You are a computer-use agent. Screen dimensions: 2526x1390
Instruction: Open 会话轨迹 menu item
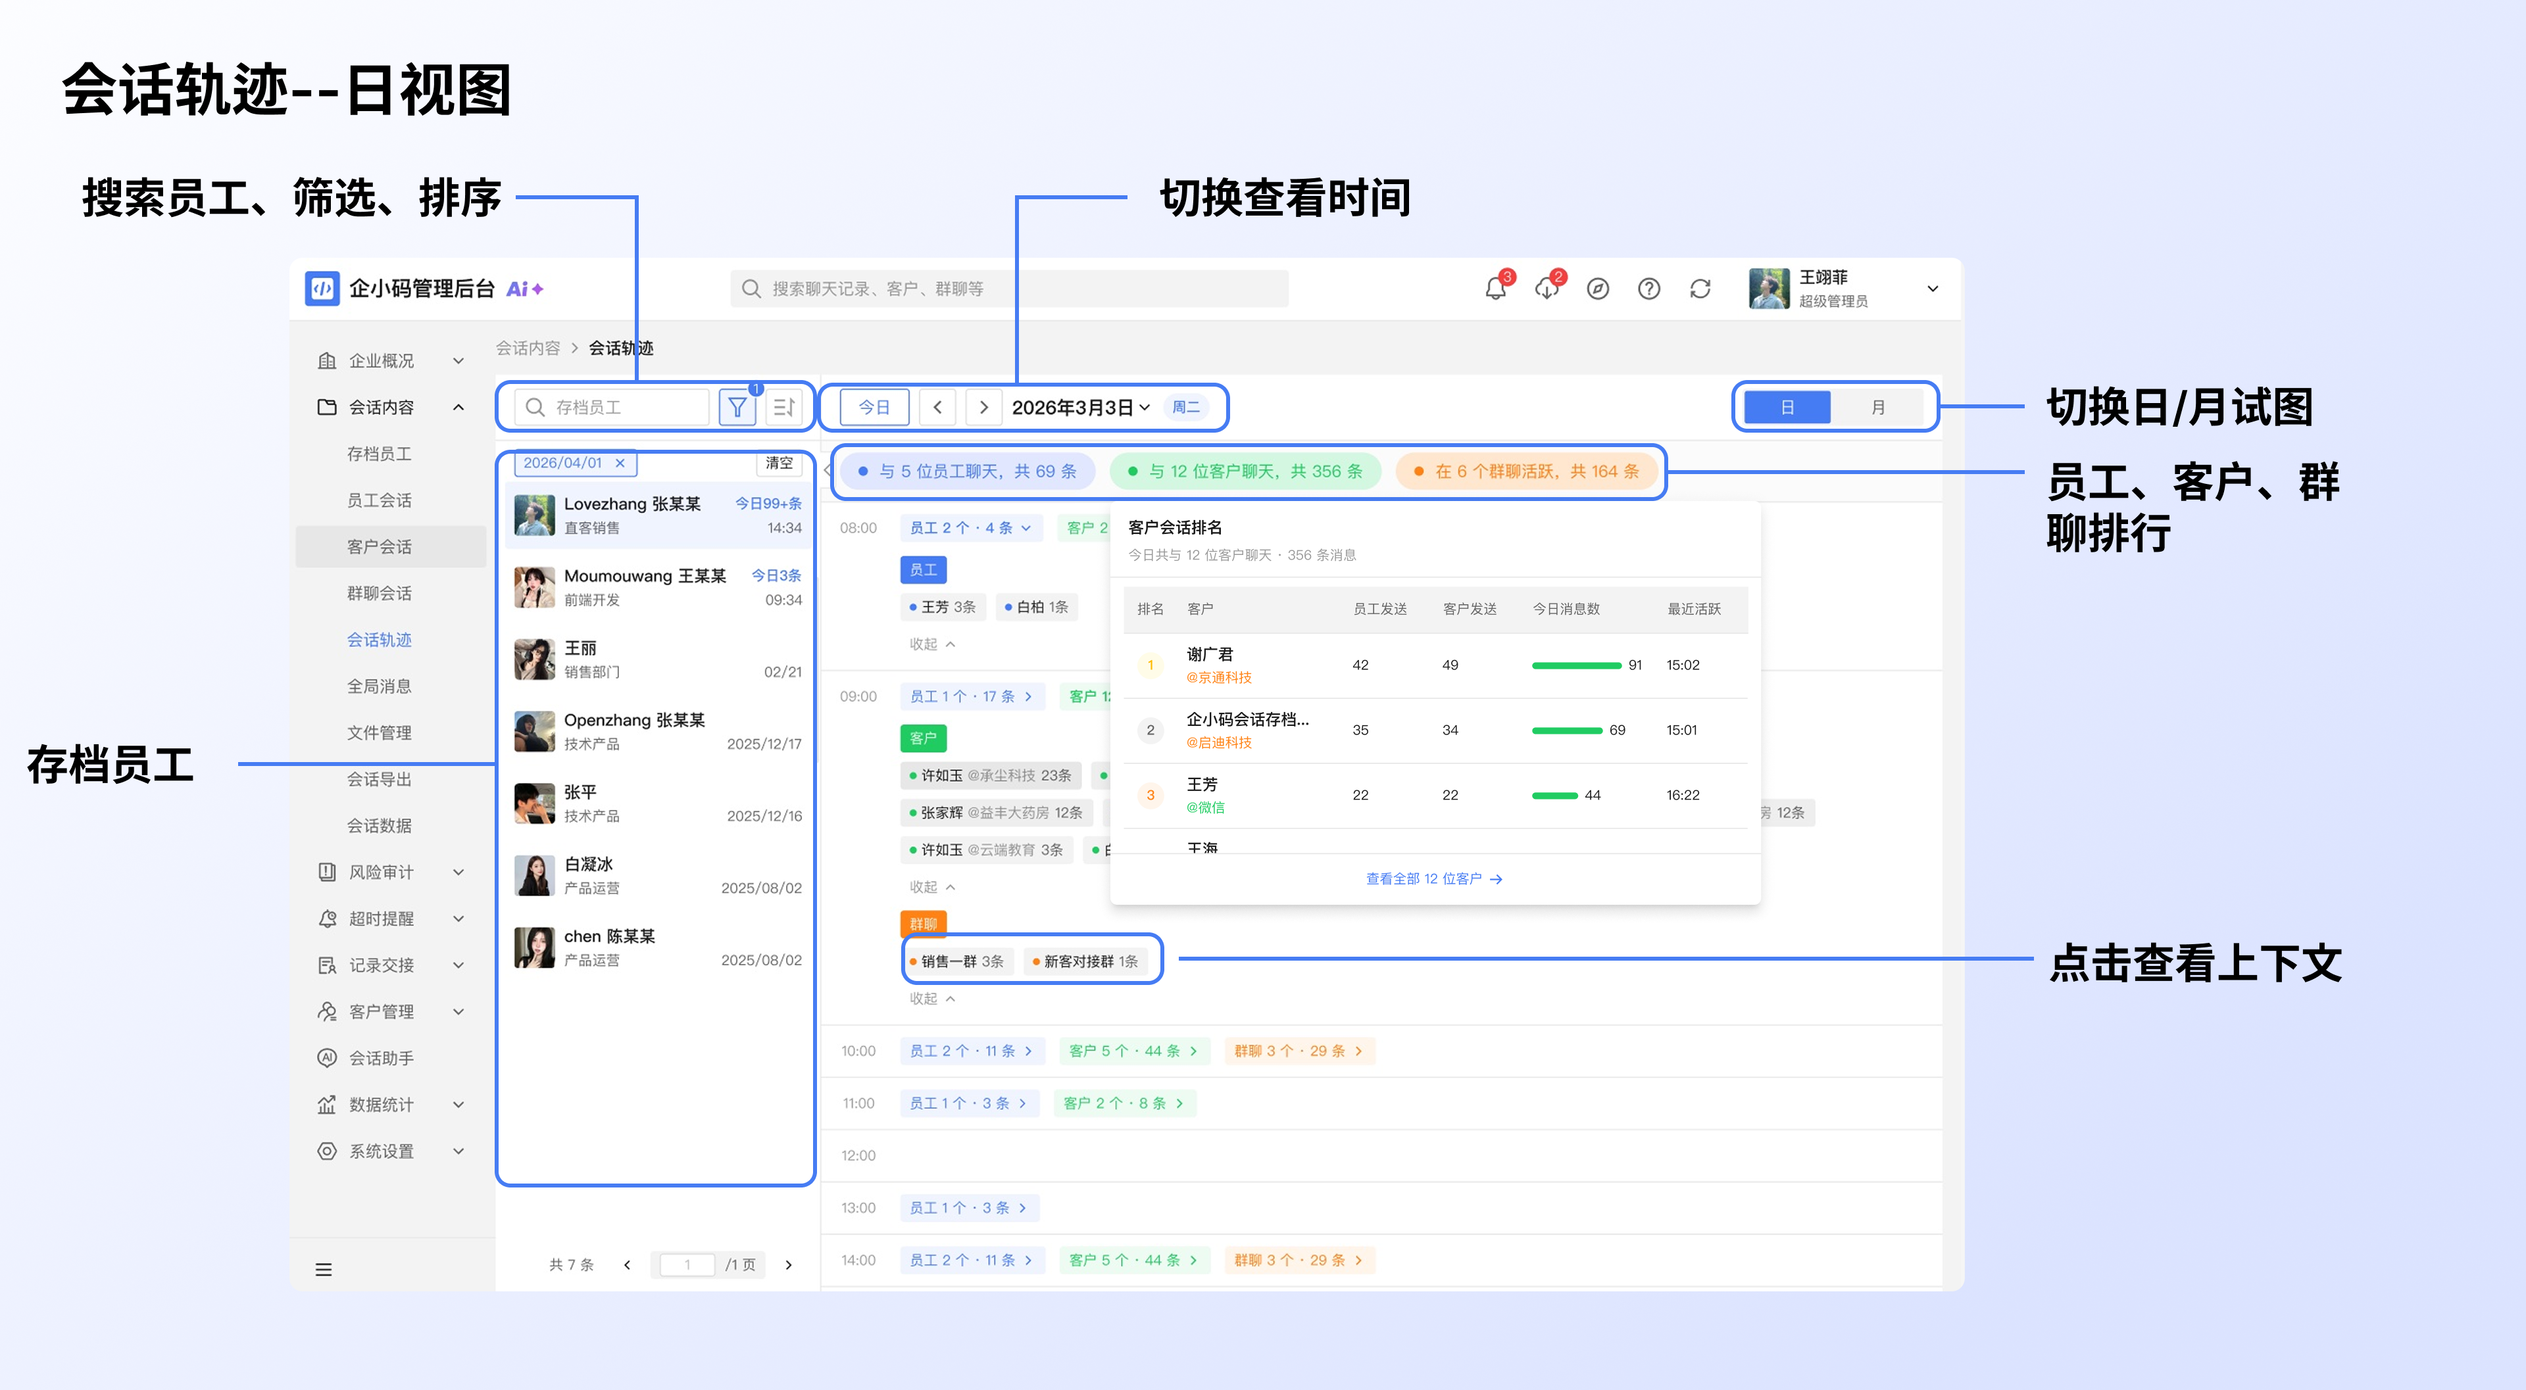380,639
